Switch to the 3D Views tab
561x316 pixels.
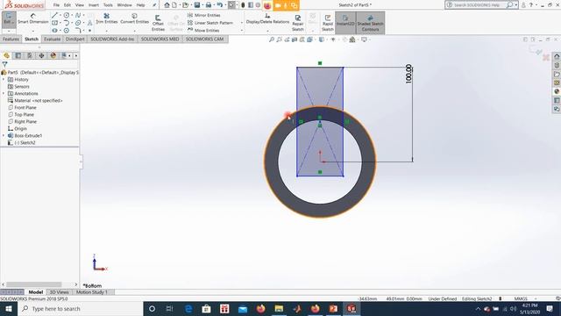(59, 292)
